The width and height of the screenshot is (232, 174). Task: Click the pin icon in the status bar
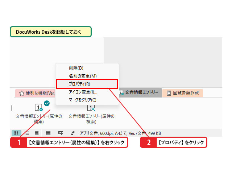click(x=72, y=133)
